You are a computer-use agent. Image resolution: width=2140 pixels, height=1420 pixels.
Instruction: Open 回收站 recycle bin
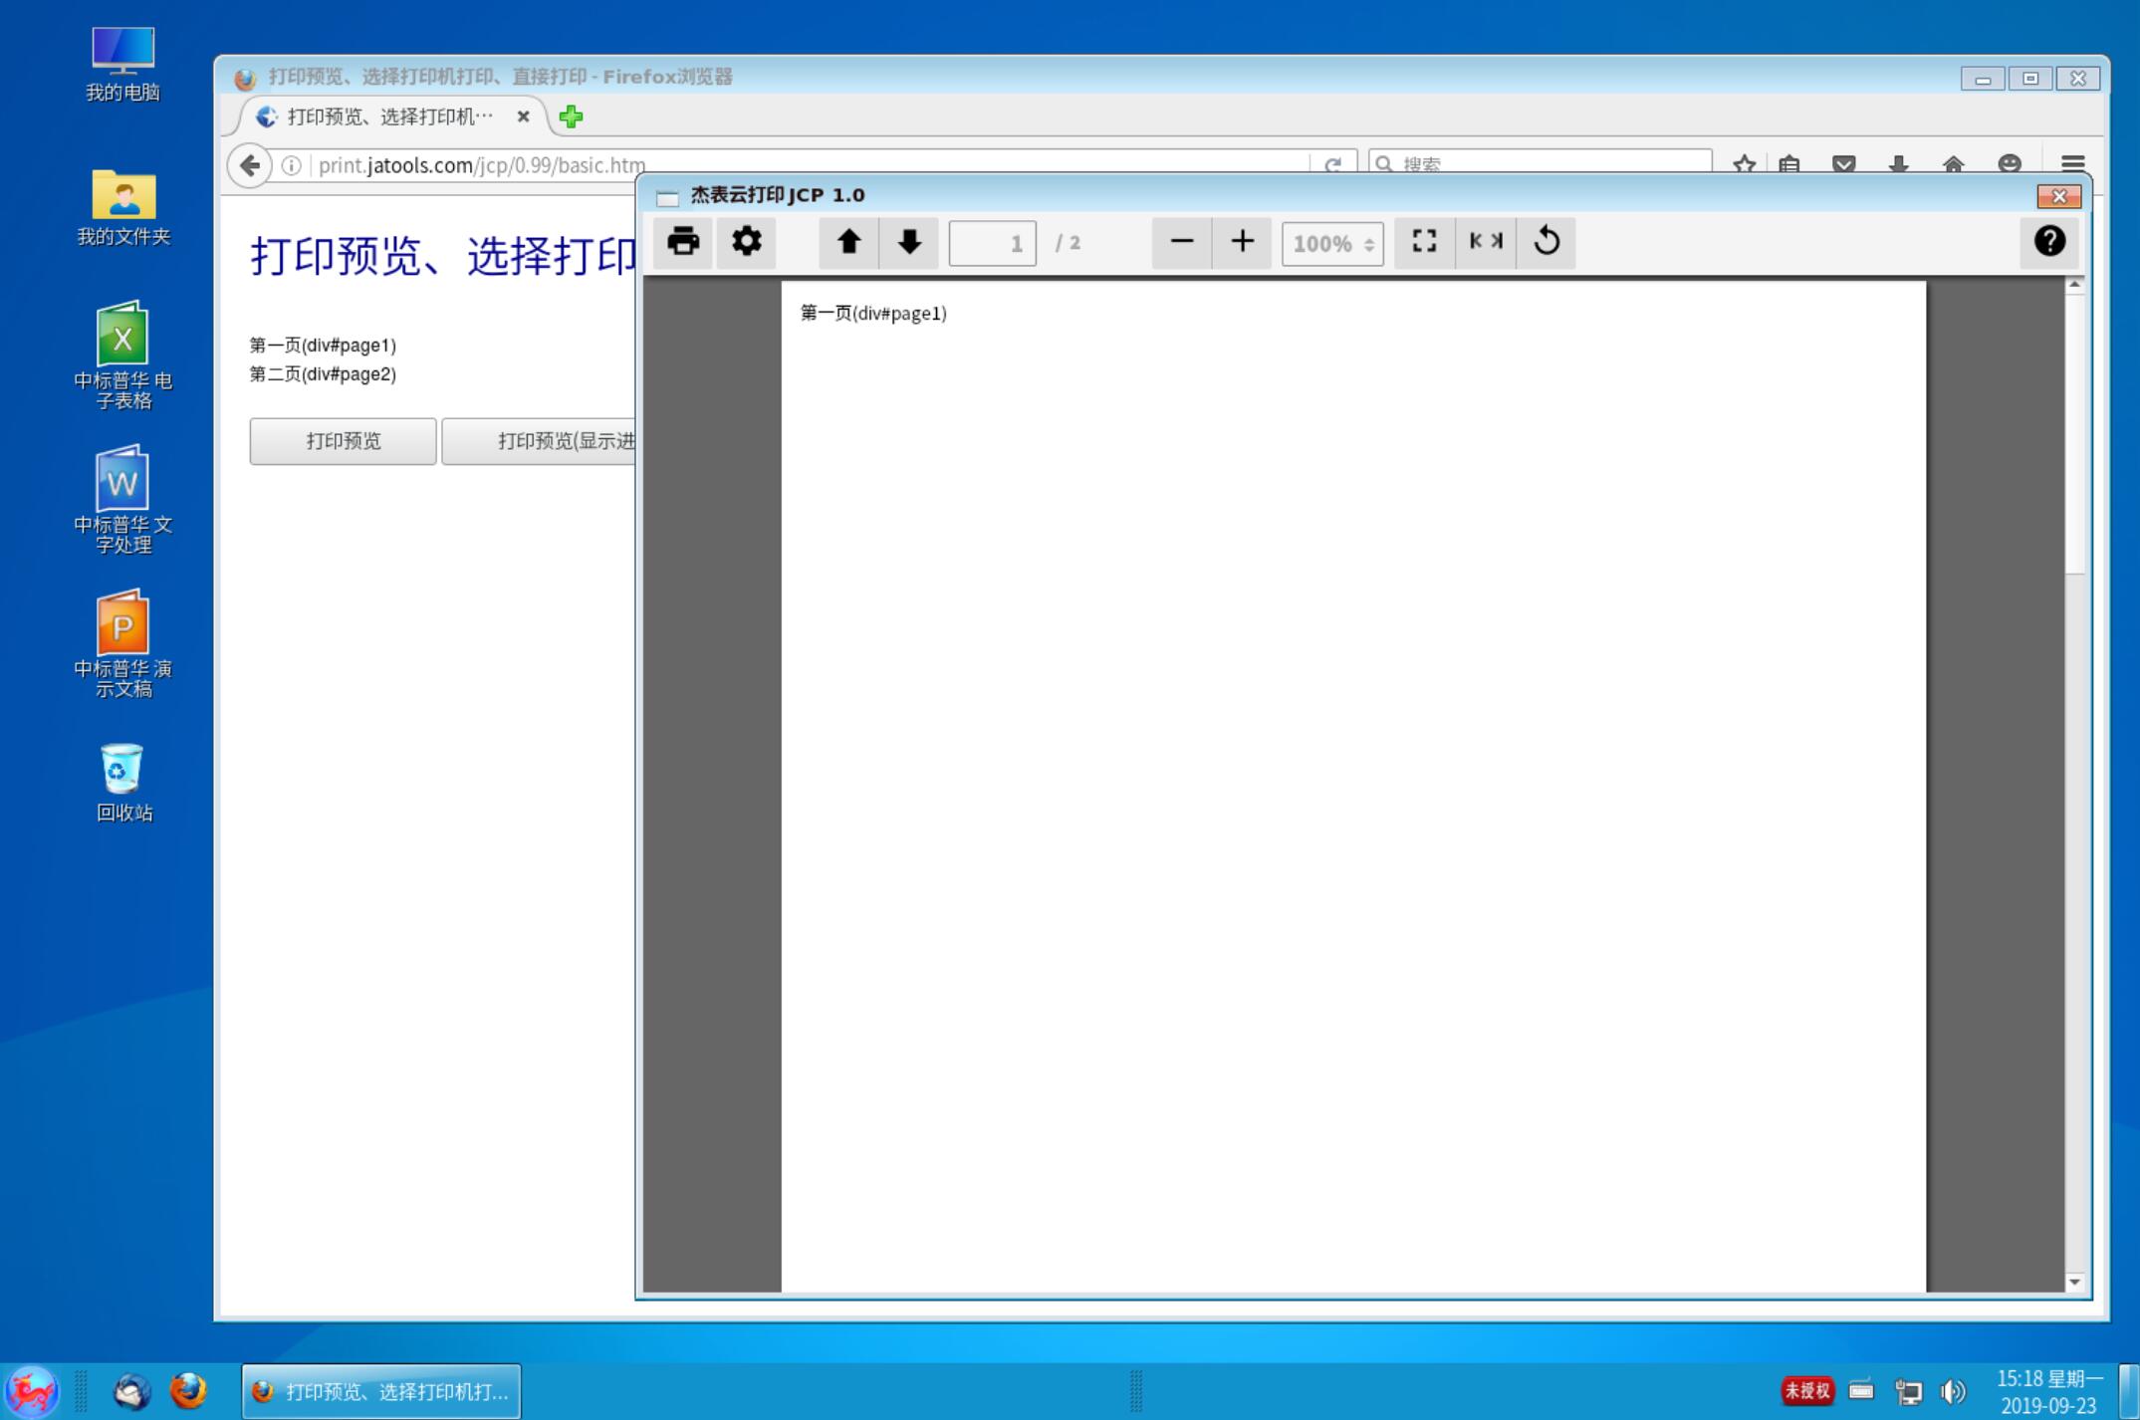tap(123, 783)
